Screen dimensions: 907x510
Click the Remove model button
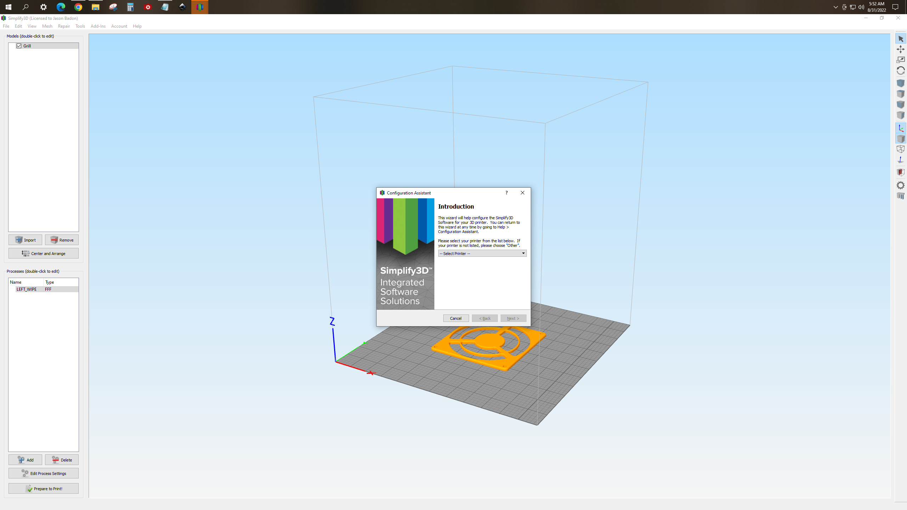coord(62,240)
